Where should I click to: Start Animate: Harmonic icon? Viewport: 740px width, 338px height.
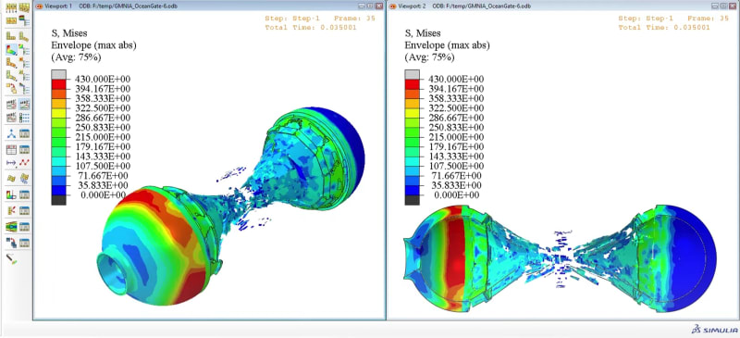coord(11,118)
